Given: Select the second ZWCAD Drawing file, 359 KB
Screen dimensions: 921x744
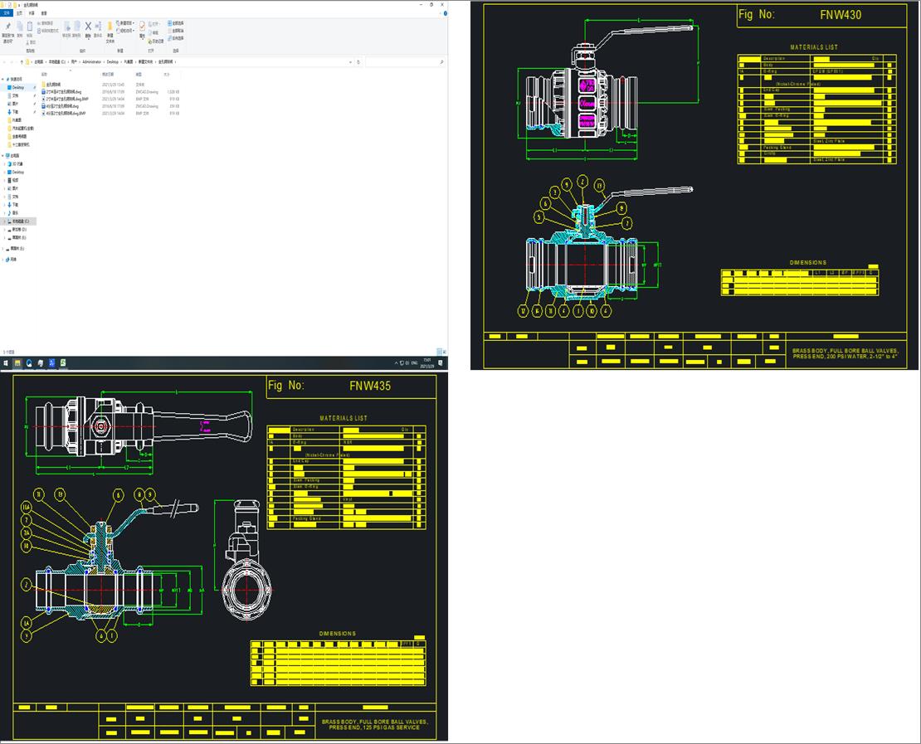Looking at the screenshot, I should pyautogui.click(x=110, y=106).
